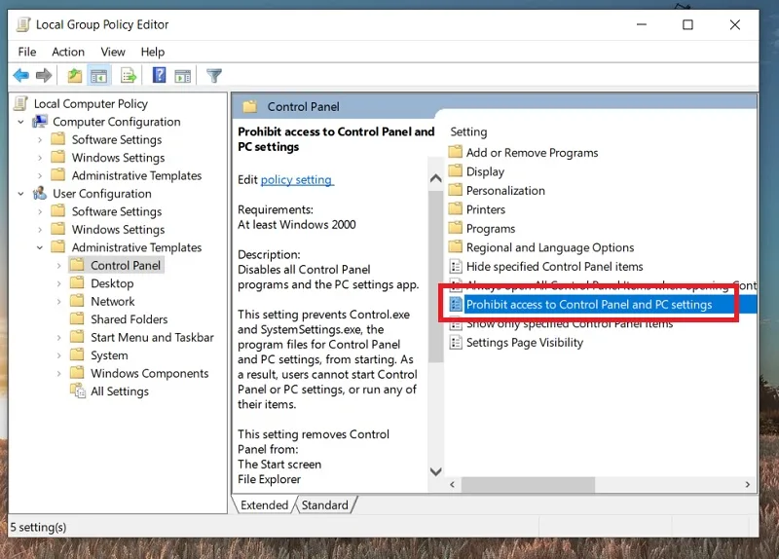Open the Action menu
The image size is (779, 559).
[68, 52]
